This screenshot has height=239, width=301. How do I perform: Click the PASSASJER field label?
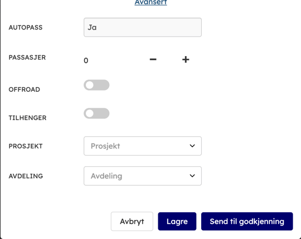tap(27, 57)
